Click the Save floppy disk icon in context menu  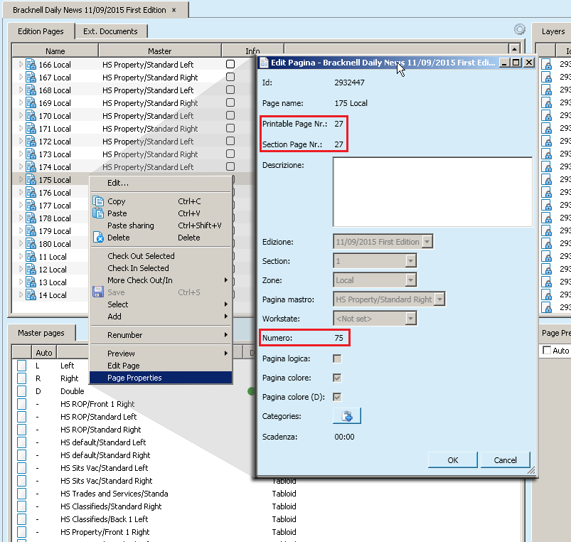click(x=98, y=292)
